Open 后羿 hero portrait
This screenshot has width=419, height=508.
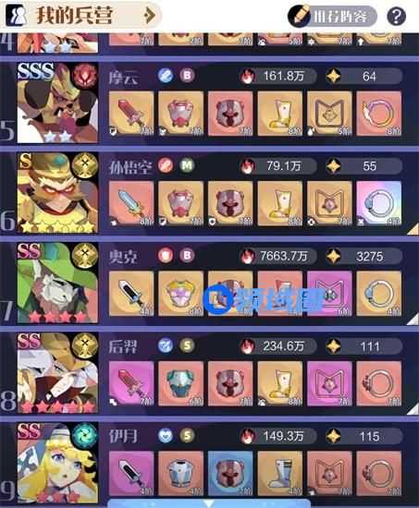(57, 372)
